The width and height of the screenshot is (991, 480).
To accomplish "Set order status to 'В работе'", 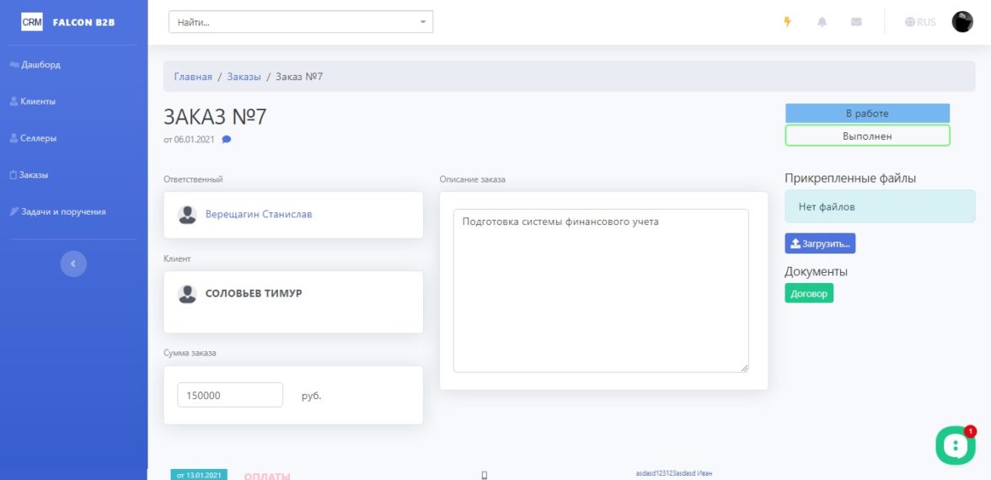I will (867, 114).
